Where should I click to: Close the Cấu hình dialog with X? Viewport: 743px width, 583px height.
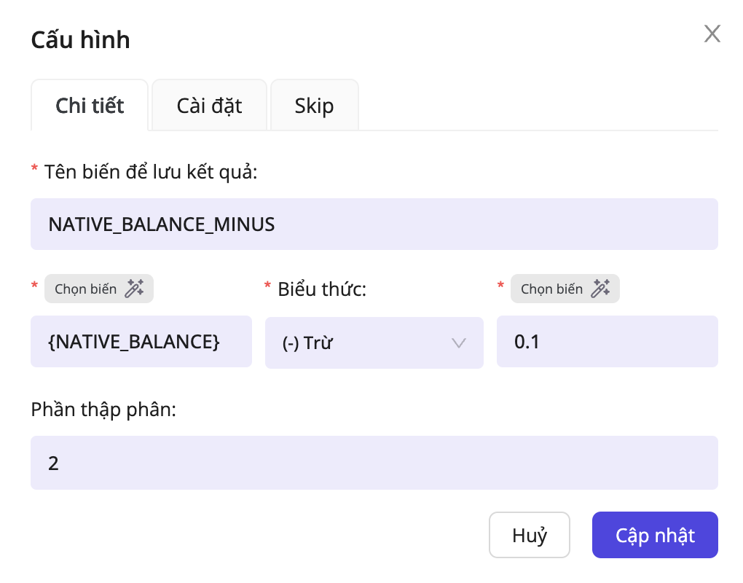click(712, 34)
